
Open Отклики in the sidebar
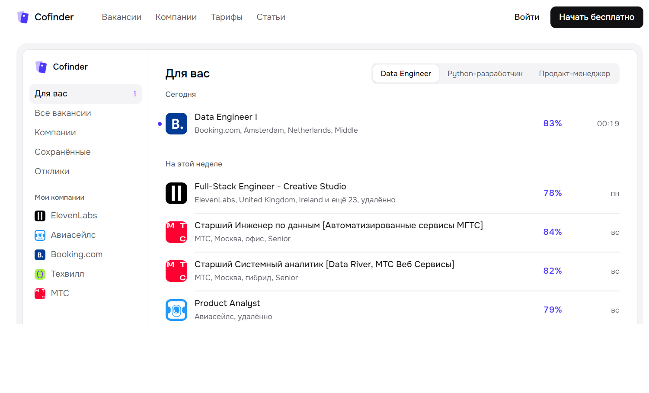click(x=52, y=171)
